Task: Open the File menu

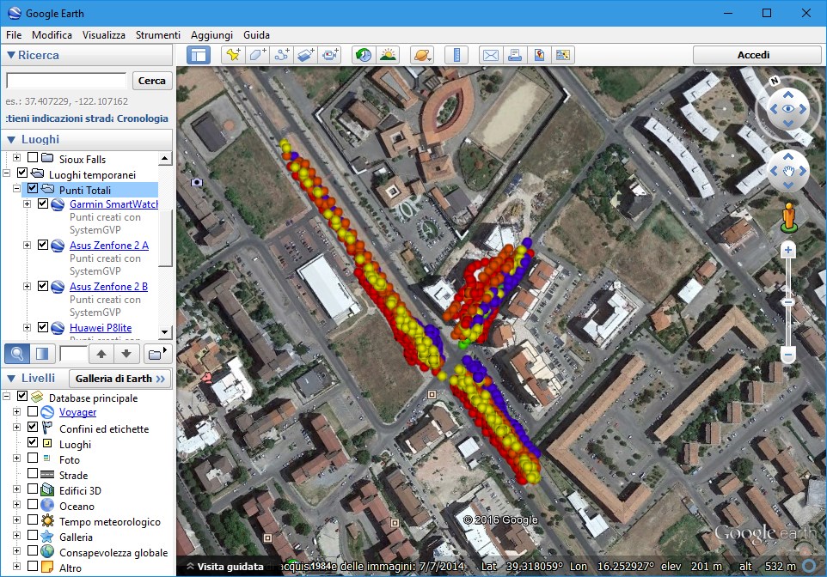Action: pyautogui.click(x=14, y=35)
